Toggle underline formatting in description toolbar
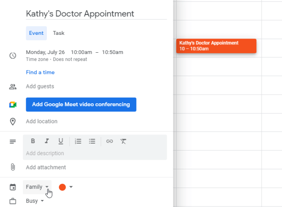282x207 pixels. click(61, 141)
